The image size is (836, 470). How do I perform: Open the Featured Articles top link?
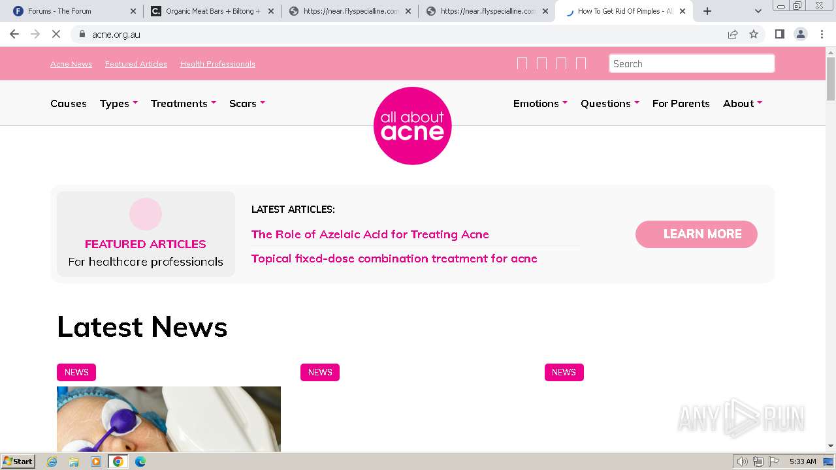click(136, 64)
